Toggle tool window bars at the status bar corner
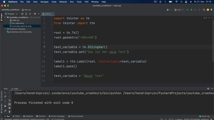 click(x=2, y=119)
